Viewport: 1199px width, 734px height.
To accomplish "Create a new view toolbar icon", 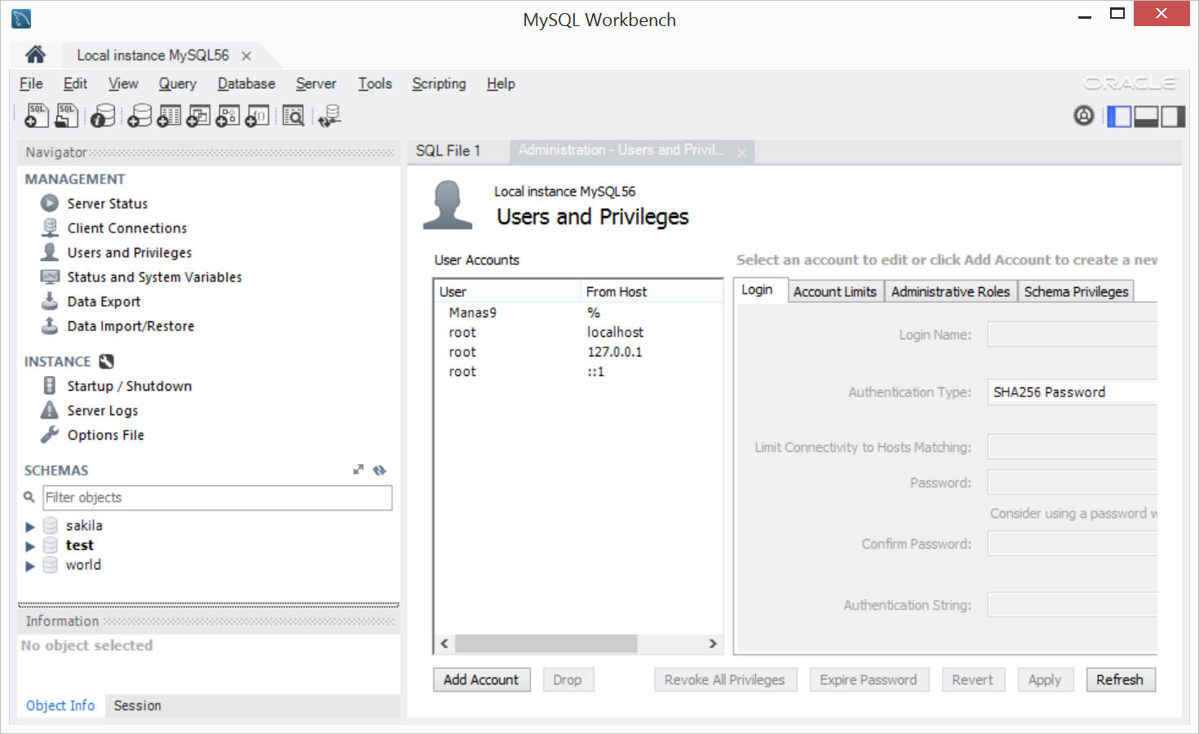I will tap(198, 116).
